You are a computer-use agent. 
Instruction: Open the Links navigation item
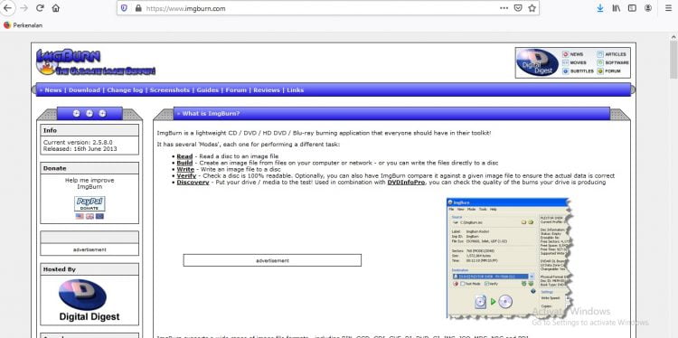click(296, 89)
